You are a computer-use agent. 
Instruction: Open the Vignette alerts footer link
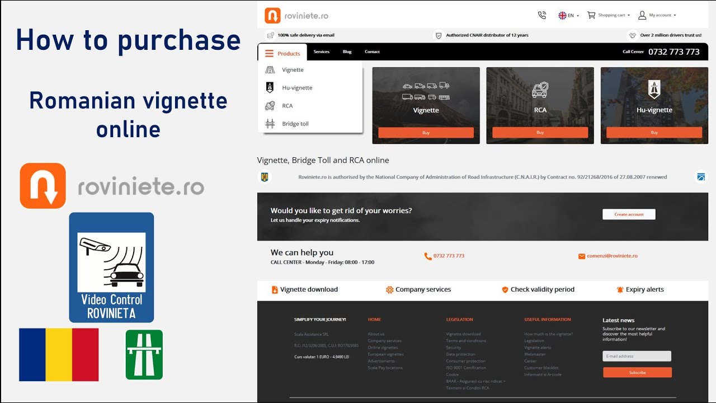(x=538, y=348)
